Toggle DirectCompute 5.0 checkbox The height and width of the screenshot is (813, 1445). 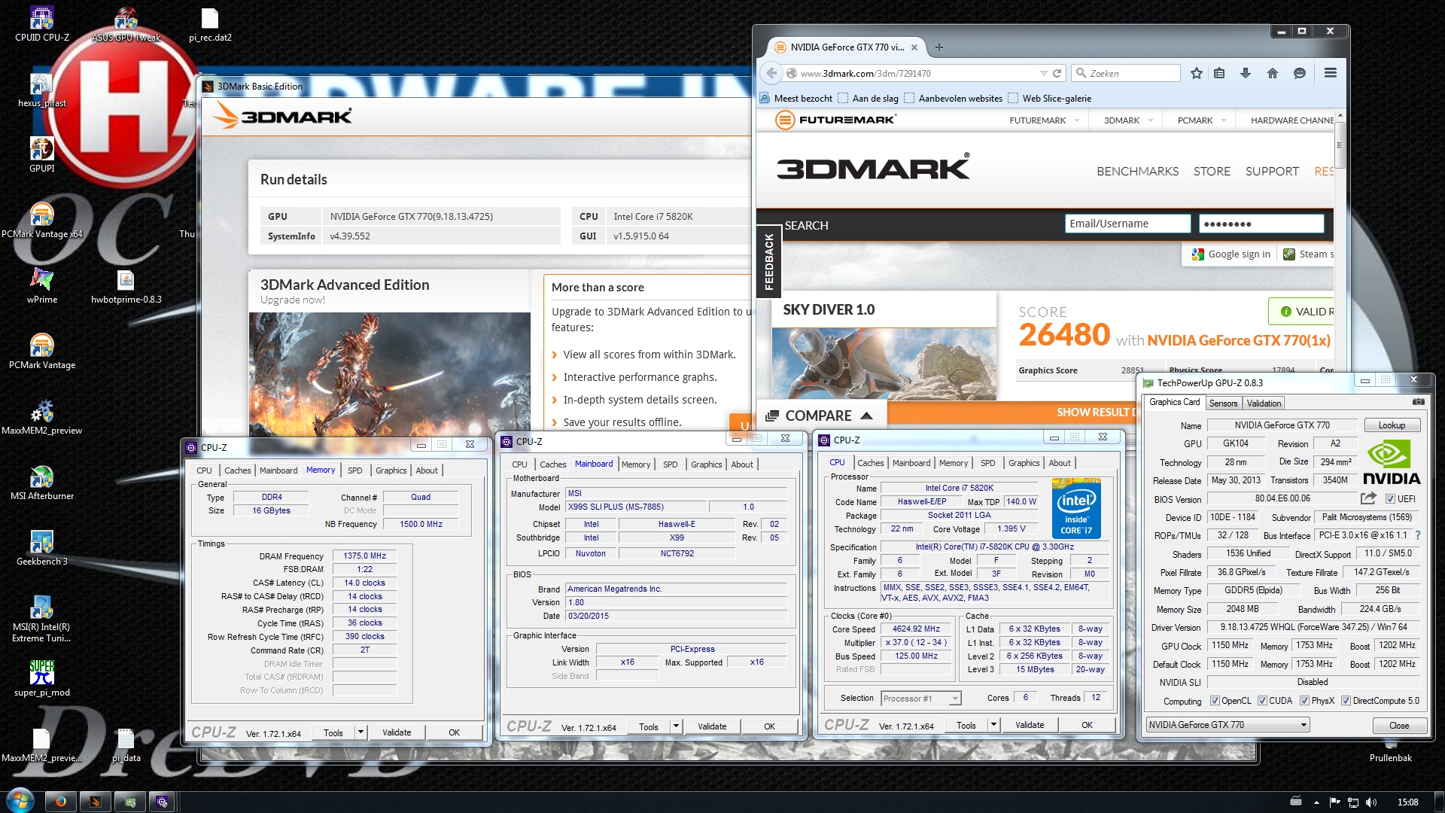point(1346,701)
